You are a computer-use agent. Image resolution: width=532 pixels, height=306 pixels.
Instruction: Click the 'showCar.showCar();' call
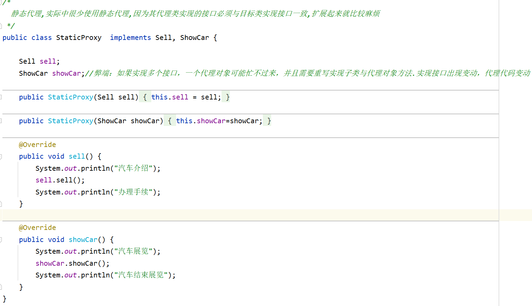coord(72,264)
